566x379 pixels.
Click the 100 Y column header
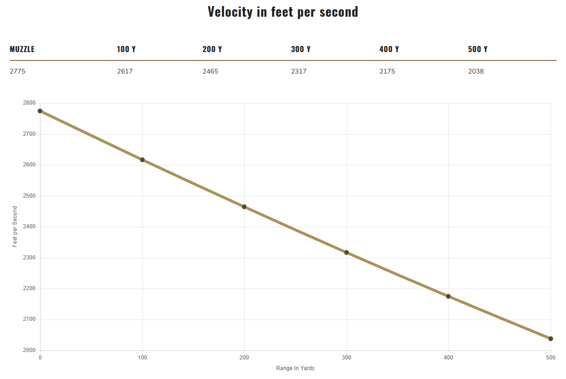[126, 49]
